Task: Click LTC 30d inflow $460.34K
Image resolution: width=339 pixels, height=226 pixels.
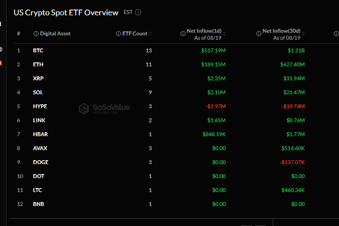Action: [293, 190]
